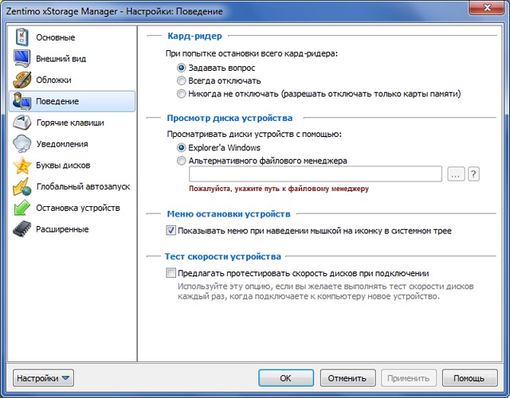Uncheck Показывать меню при наведении мышкой

[171, 230]
